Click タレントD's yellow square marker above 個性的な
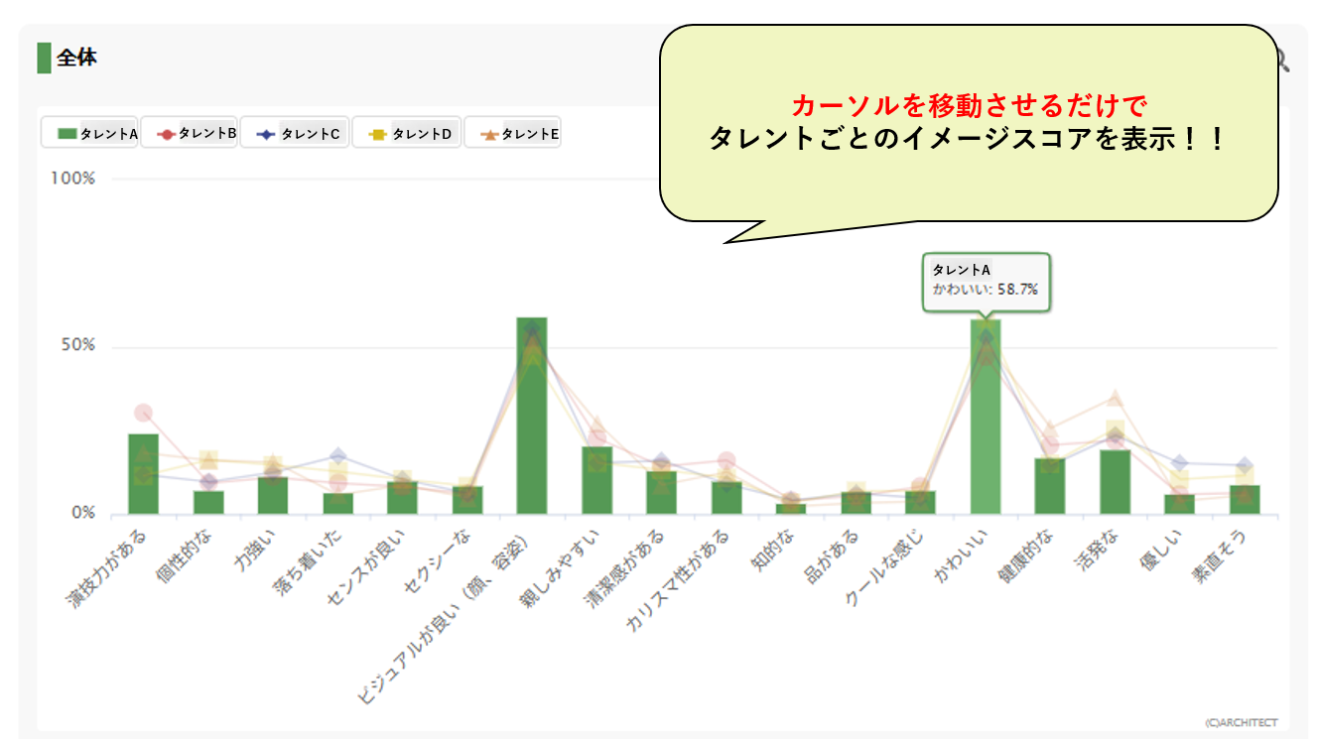Viewport: 1317px width, 739px height. pos(208,459)
